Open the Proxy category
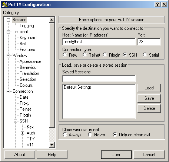Viewport: 169px width, 162px height. [24, 103]
